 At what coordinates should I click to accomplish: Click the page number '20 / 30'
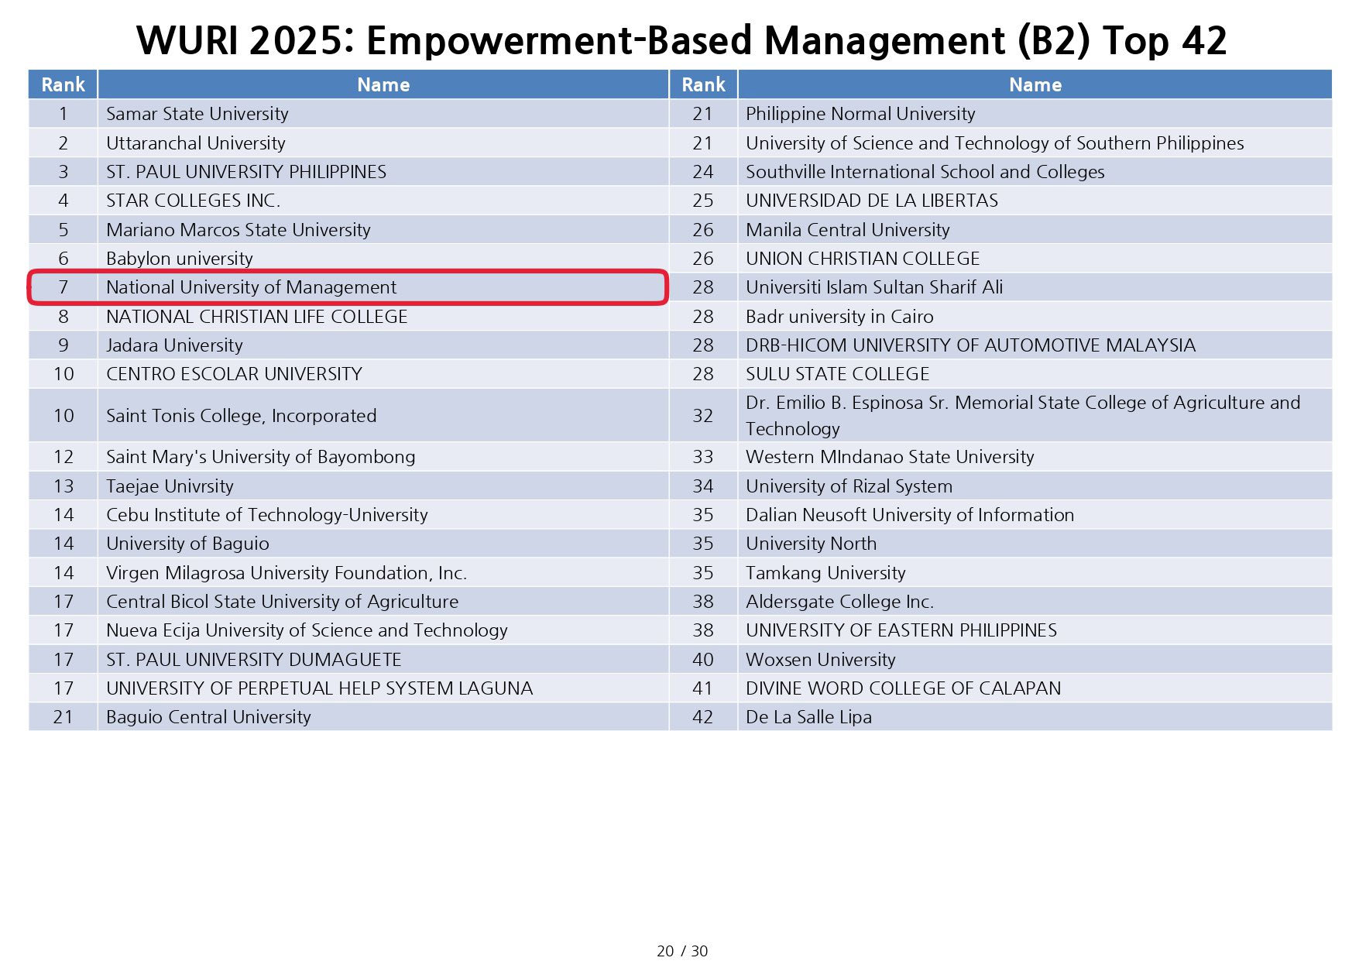[x=682, y=951]
